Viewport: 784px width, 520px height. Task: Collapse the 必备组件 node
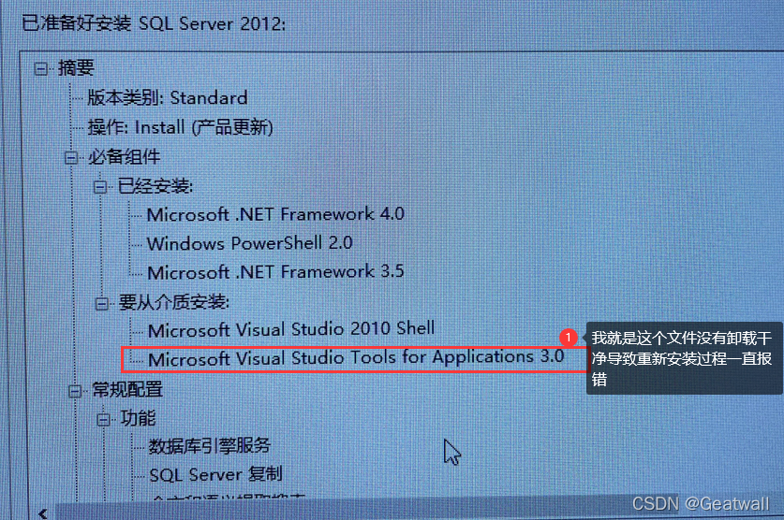point(71,158)
